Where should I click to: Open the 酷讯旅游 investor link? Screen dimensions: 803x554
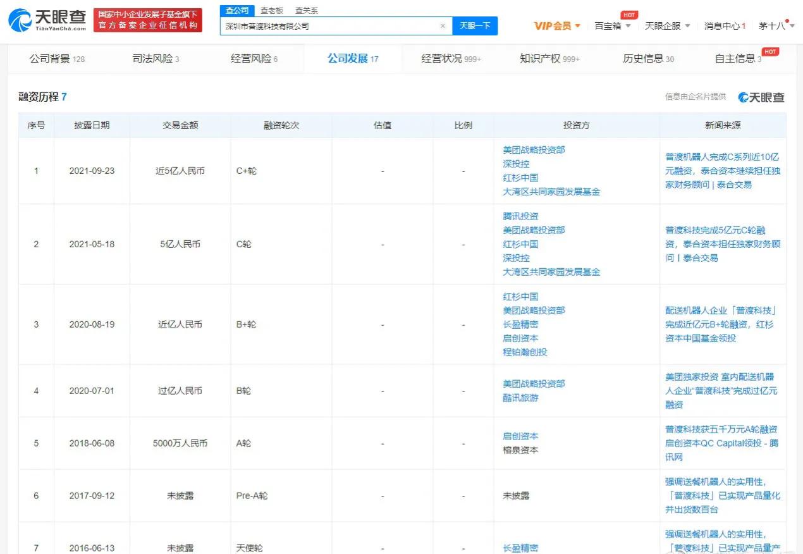(x=520, y=398)
